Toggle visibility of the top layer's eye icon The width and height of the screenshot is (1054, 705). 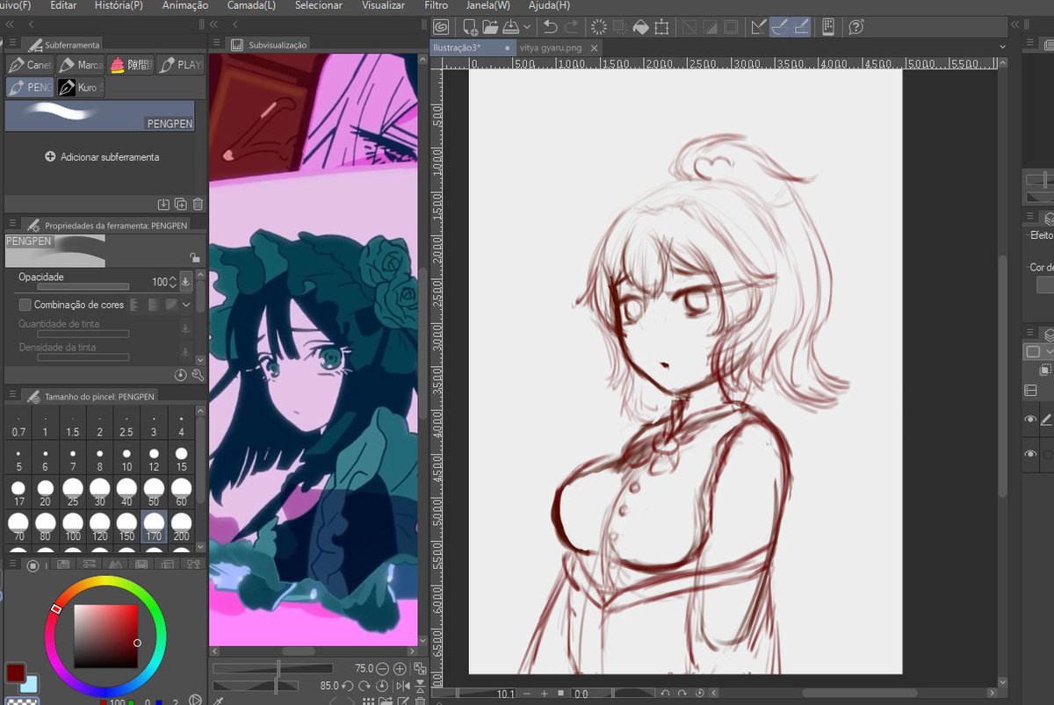tap(1029, 420)
